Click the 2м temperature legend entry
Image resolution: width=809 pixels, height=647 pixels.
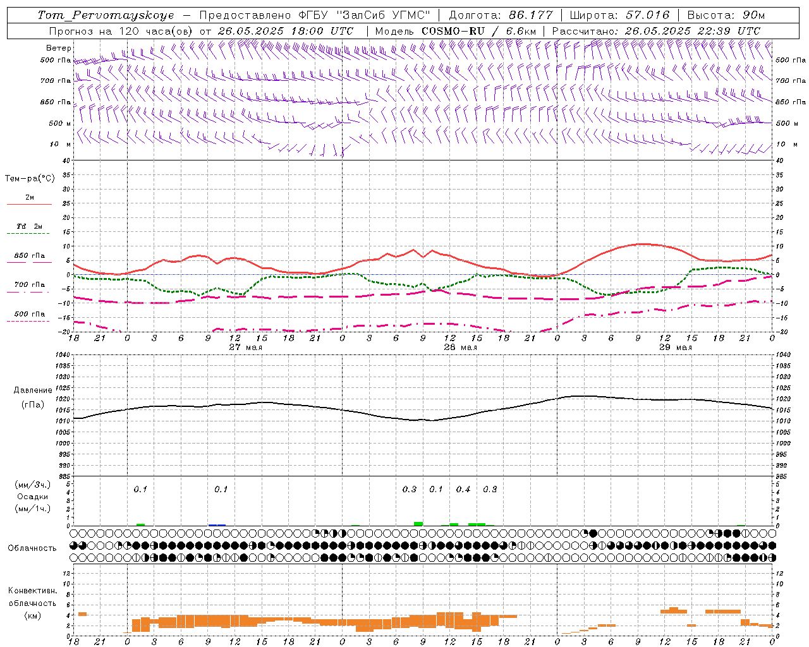30,198
